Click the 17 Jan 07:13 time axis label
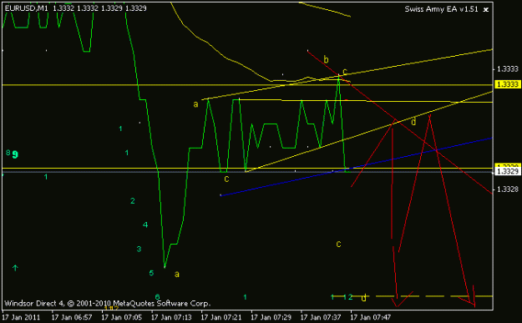 pos(171,317)
